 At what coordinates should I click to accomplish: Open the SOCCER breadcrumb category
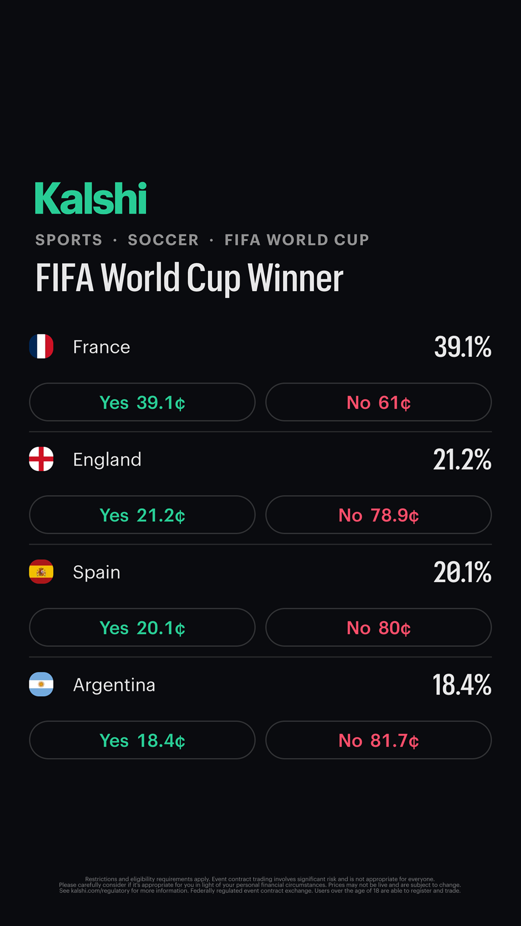pyautogui.click(x=164, y=240)
